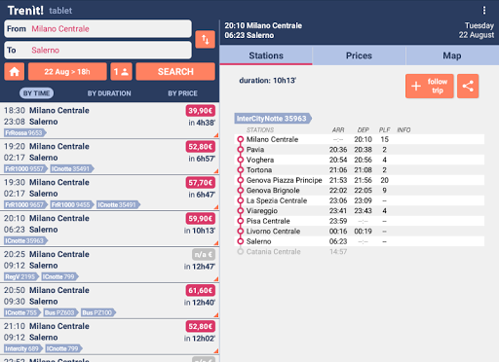The height and width of the screenshot is (362, 499).
Task: Edit the From field Milano Centrale
Action: pos(97,28)
